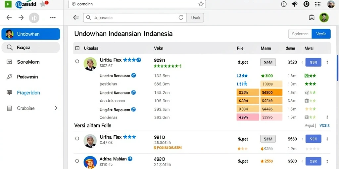
Task: Click the blue S8N button
Action: tap(313, 62)
